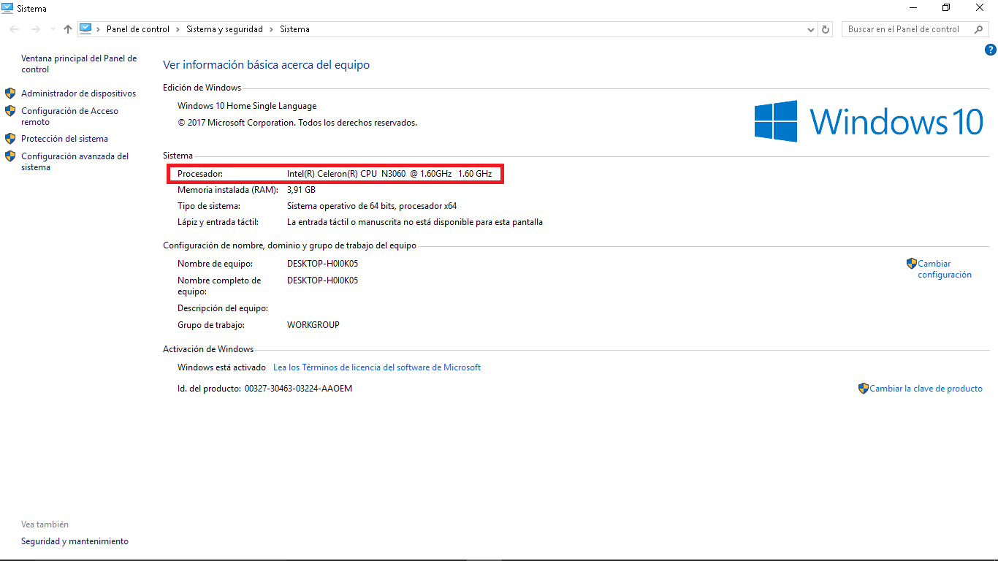Click the heading Ver información básica acerca del equipo

[266, 65]
